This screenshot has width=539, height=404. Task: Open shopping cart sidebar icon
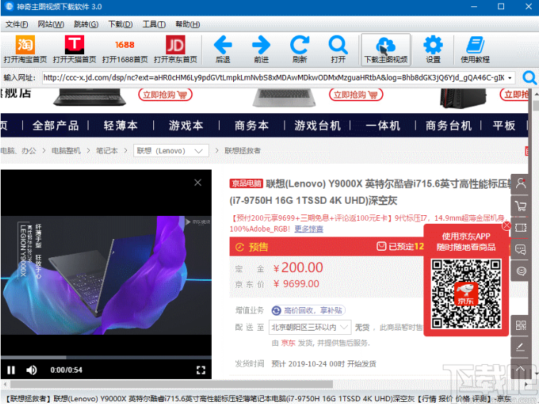tap(520, 206)
